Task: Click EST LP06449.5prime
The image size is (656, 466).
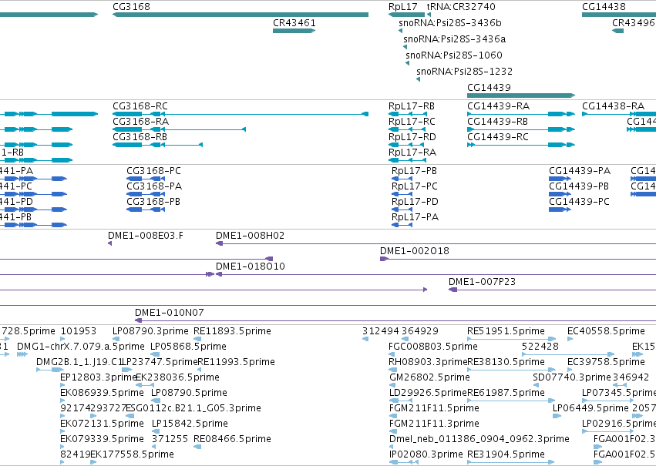Action: point(557,416)
